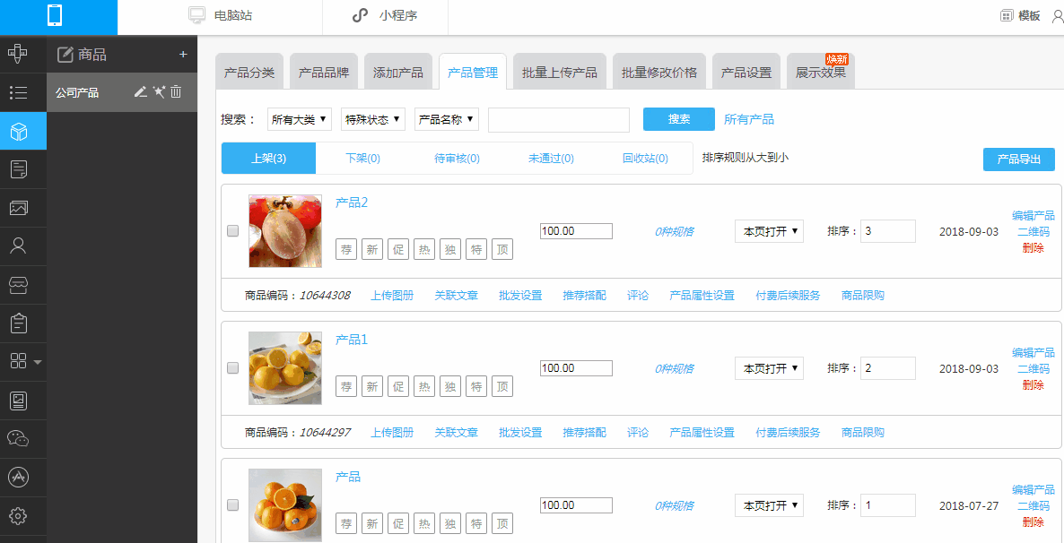Click the 所有产品 link
The width and height of the screenshot is (1064, 543).
748,119
